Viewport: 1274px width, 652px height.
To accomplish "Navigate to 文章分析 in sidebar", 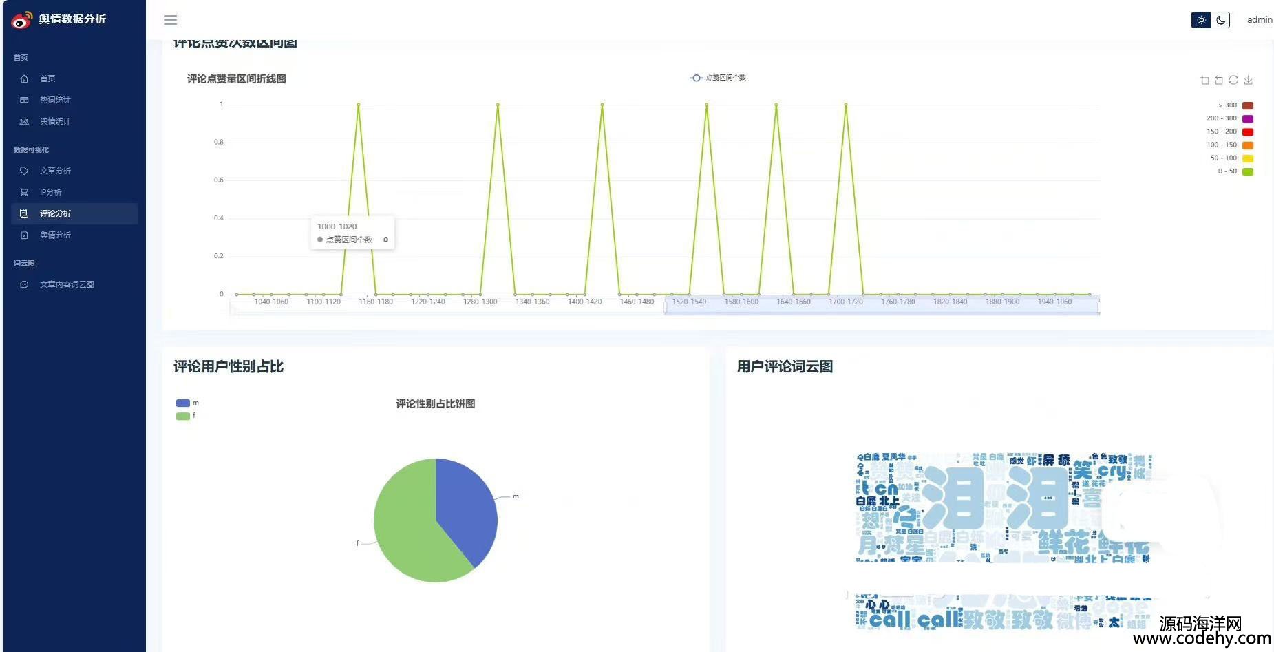I will pyautogui.click(x=55, y=171).
